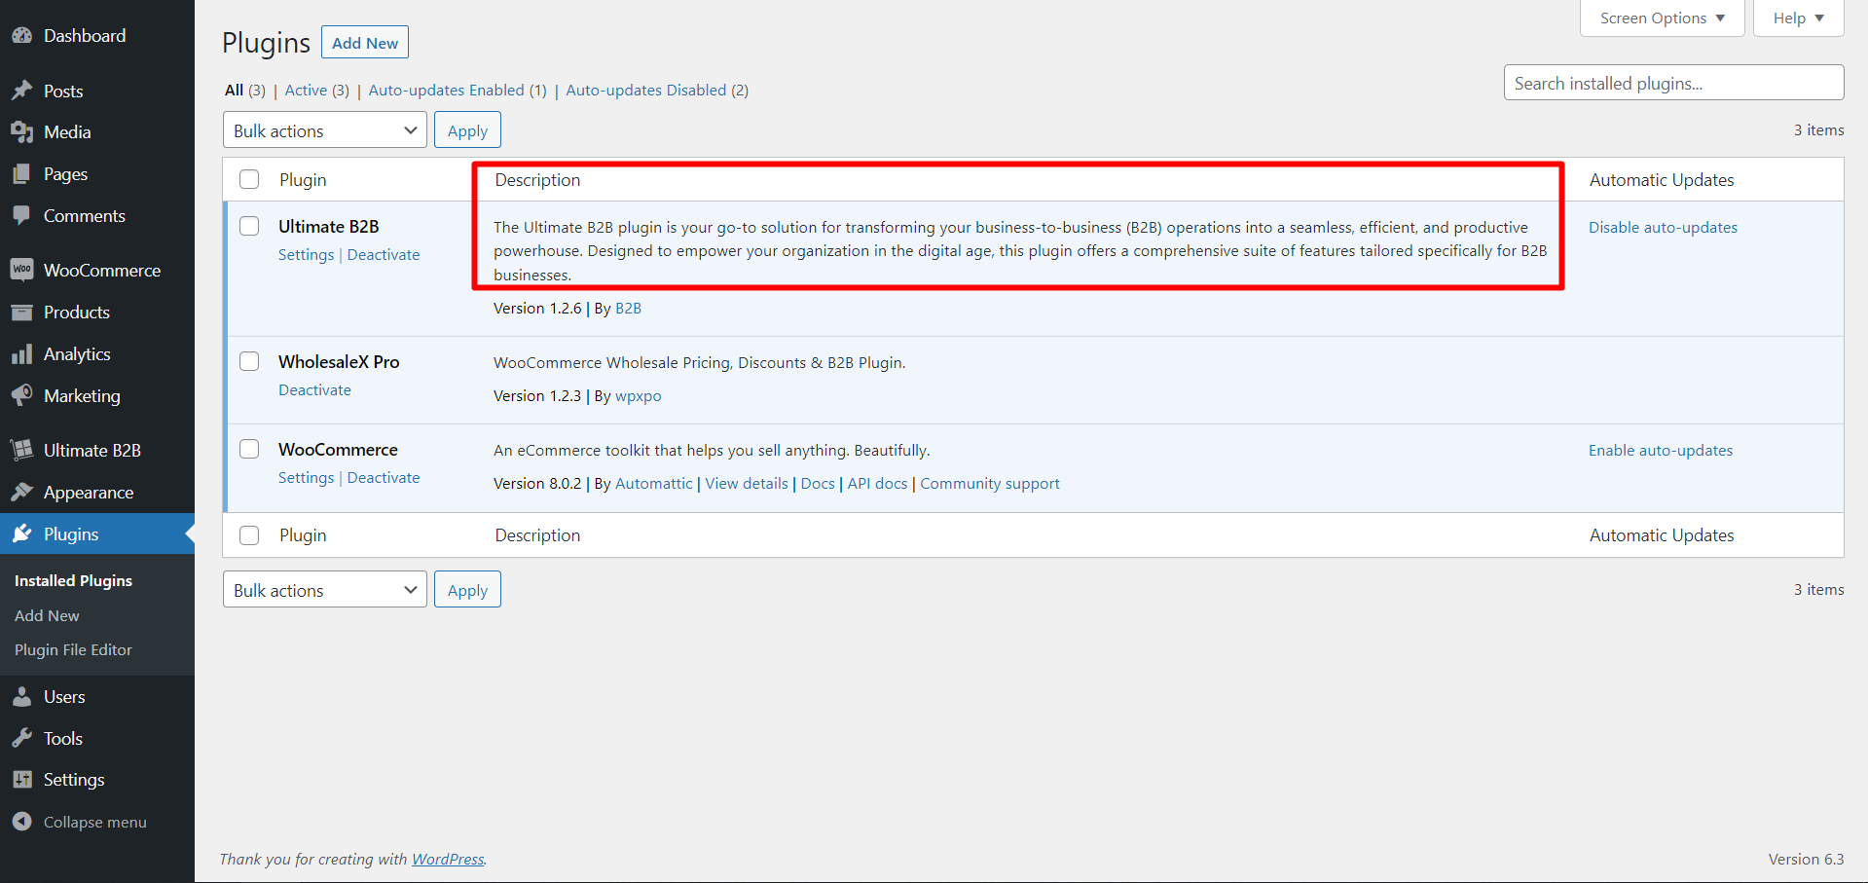Screen dimensions: 1868x883
Task: Filter plugins by All
Action: coord(234,90)
